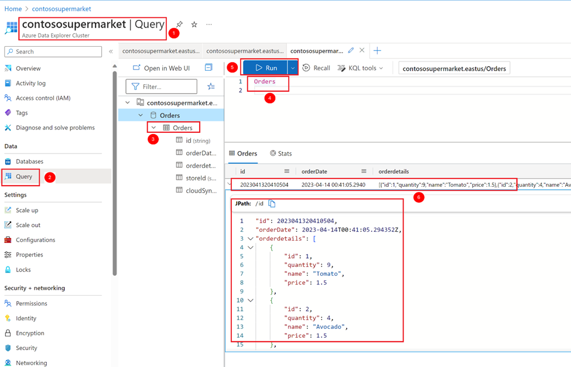Click the orderdetails column header
Image resolution: width=571 pixels, height=367 pixels.
pos(394,172)
